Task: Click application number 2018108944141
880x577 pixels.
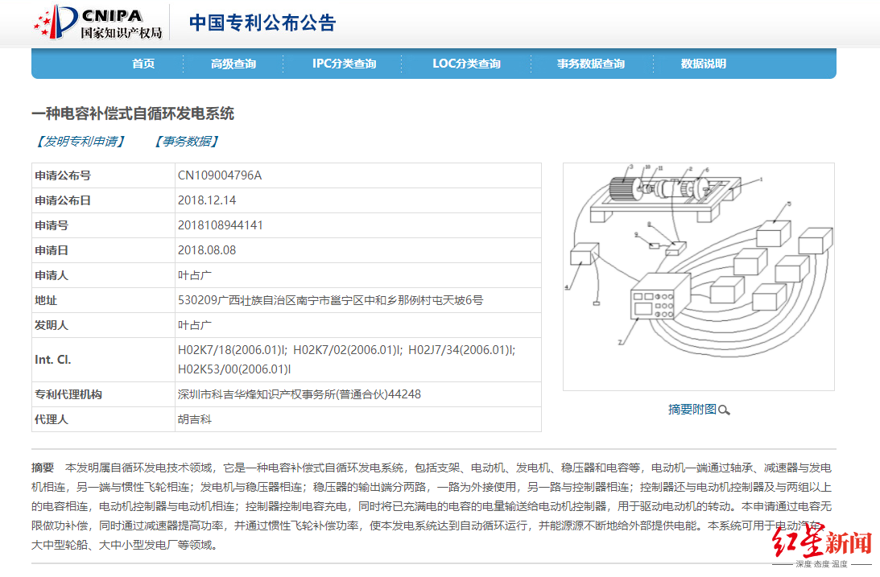Action: point(220,225)
